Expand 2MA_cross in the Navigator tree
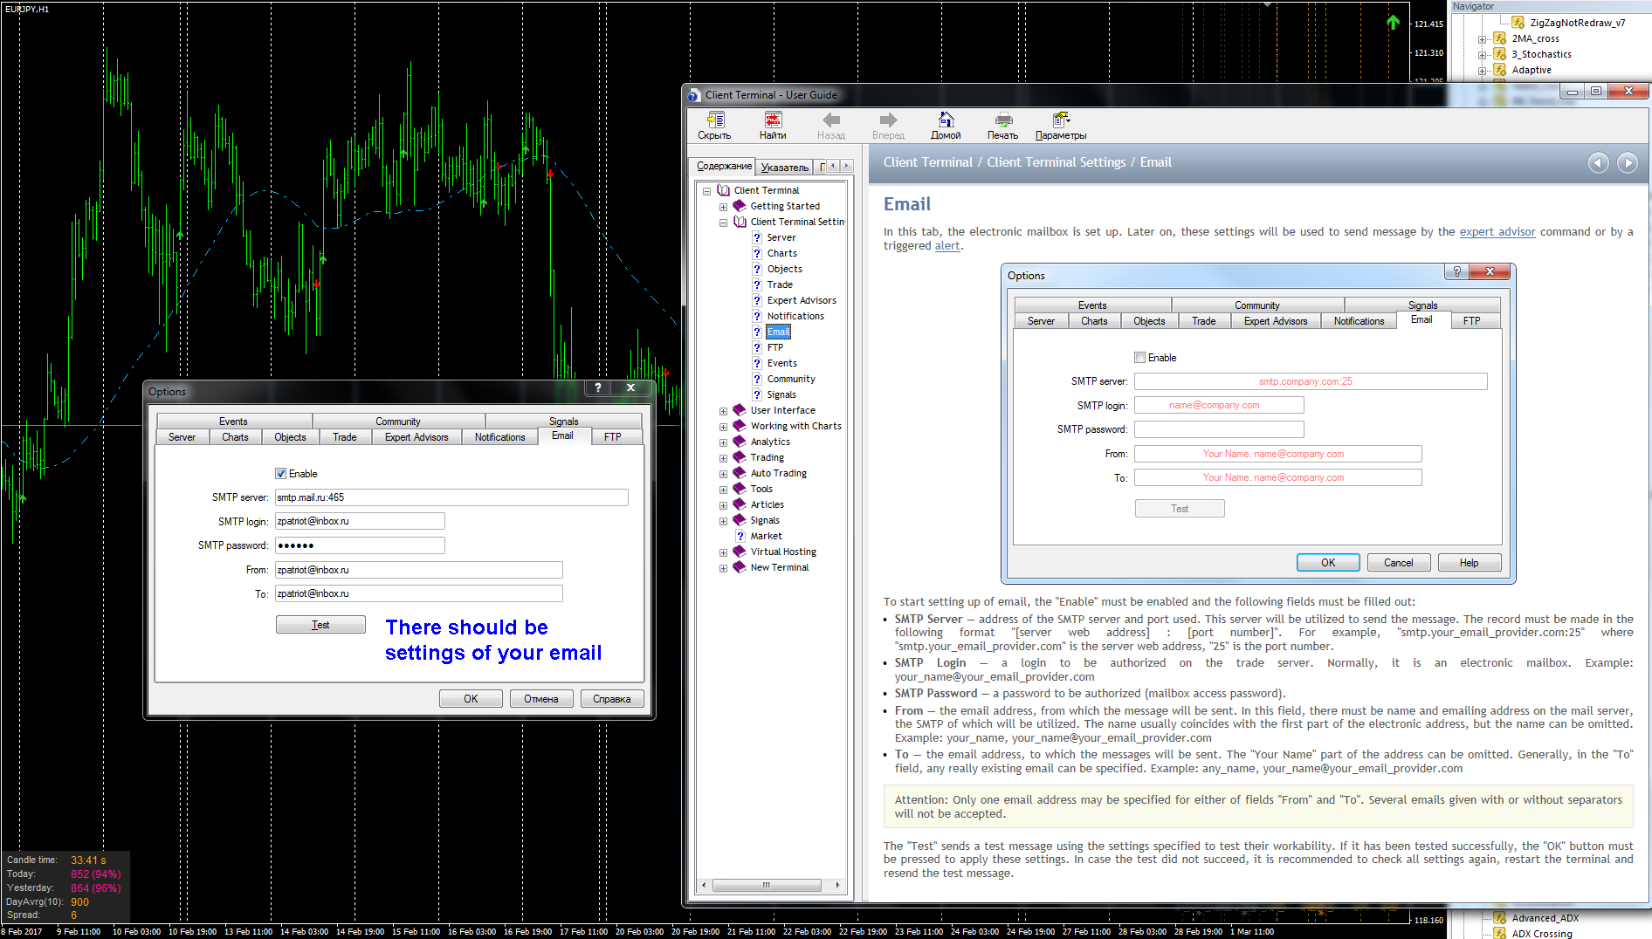Image resolution: width=1652 pixels, height=939 pixels. [1482, 39]
